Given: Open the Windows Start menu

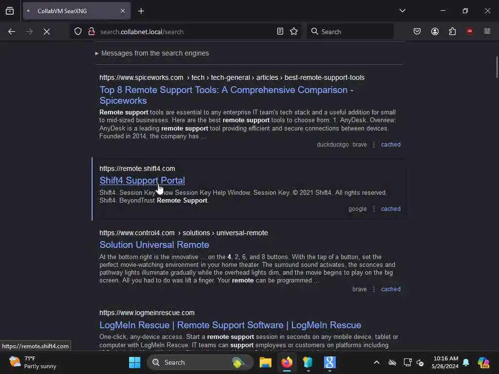Looking at the screenshot, I should click(x=134, y=362).
